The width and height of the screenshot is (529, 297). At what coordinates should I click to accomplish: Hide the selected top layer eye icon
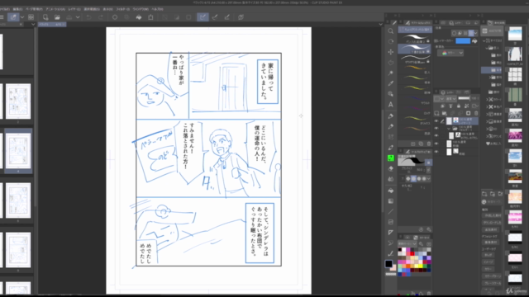tap(436, 121)
